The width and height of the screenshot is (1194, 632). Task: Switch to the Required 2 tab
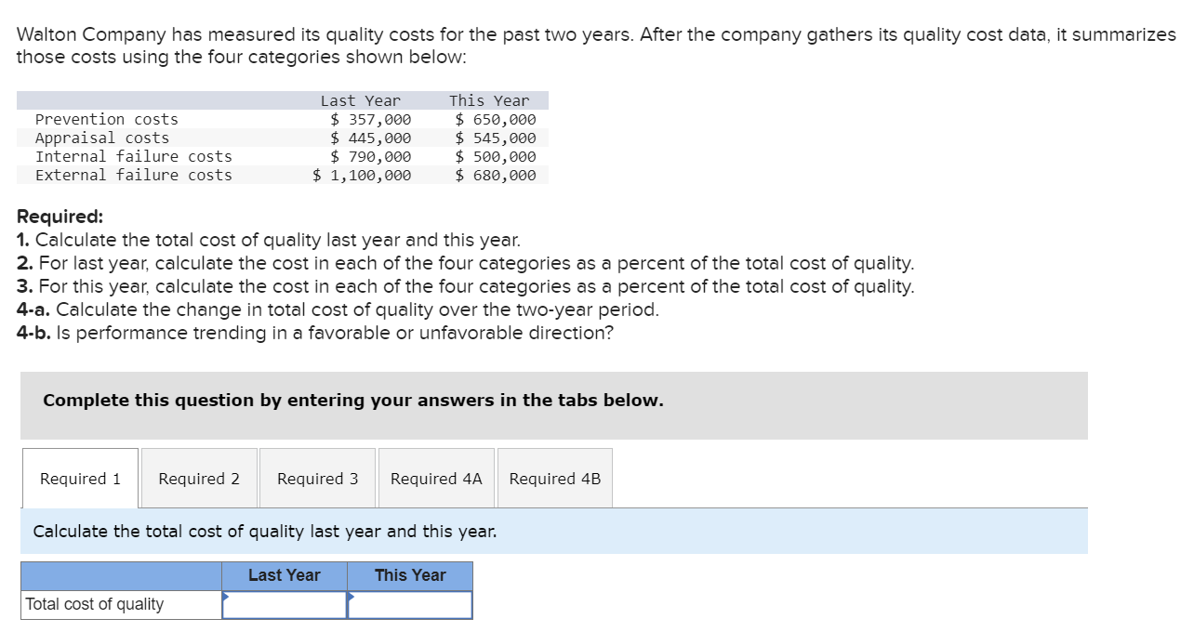[198, 478]
